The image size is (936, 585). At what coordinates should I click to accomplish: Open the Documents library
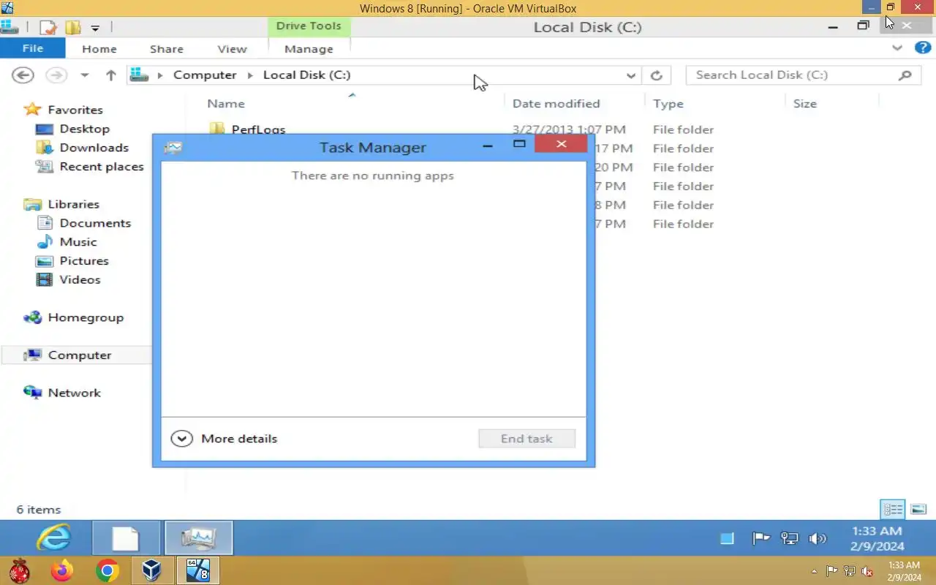click(95, 223)
